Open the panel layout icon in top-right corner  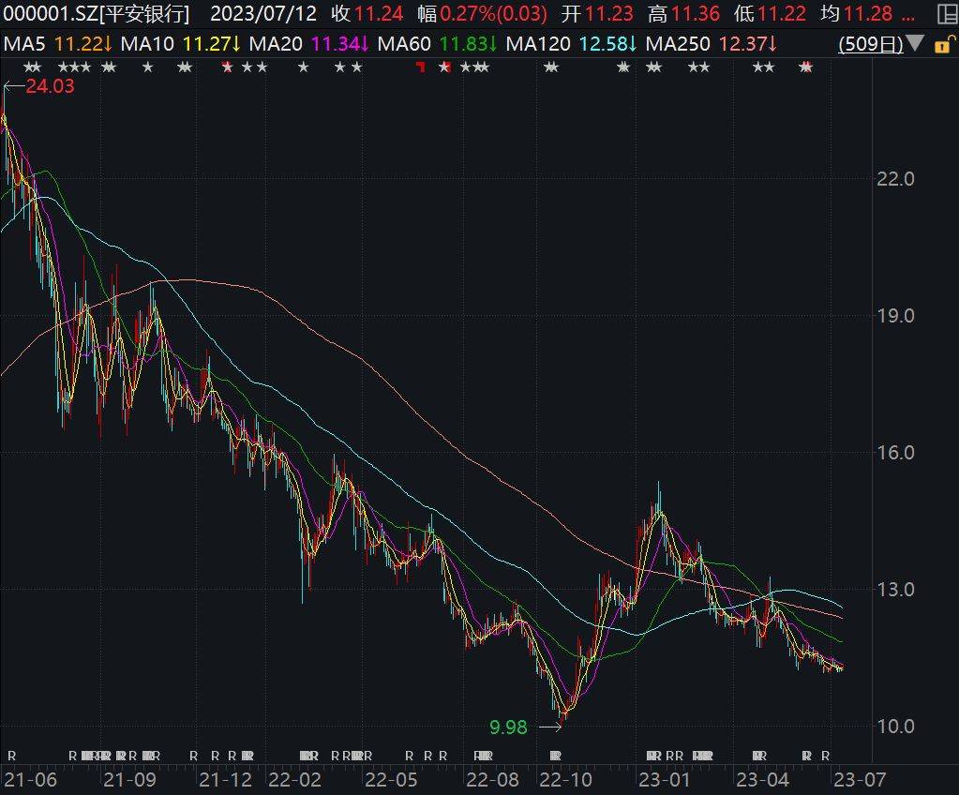[946, 13]
